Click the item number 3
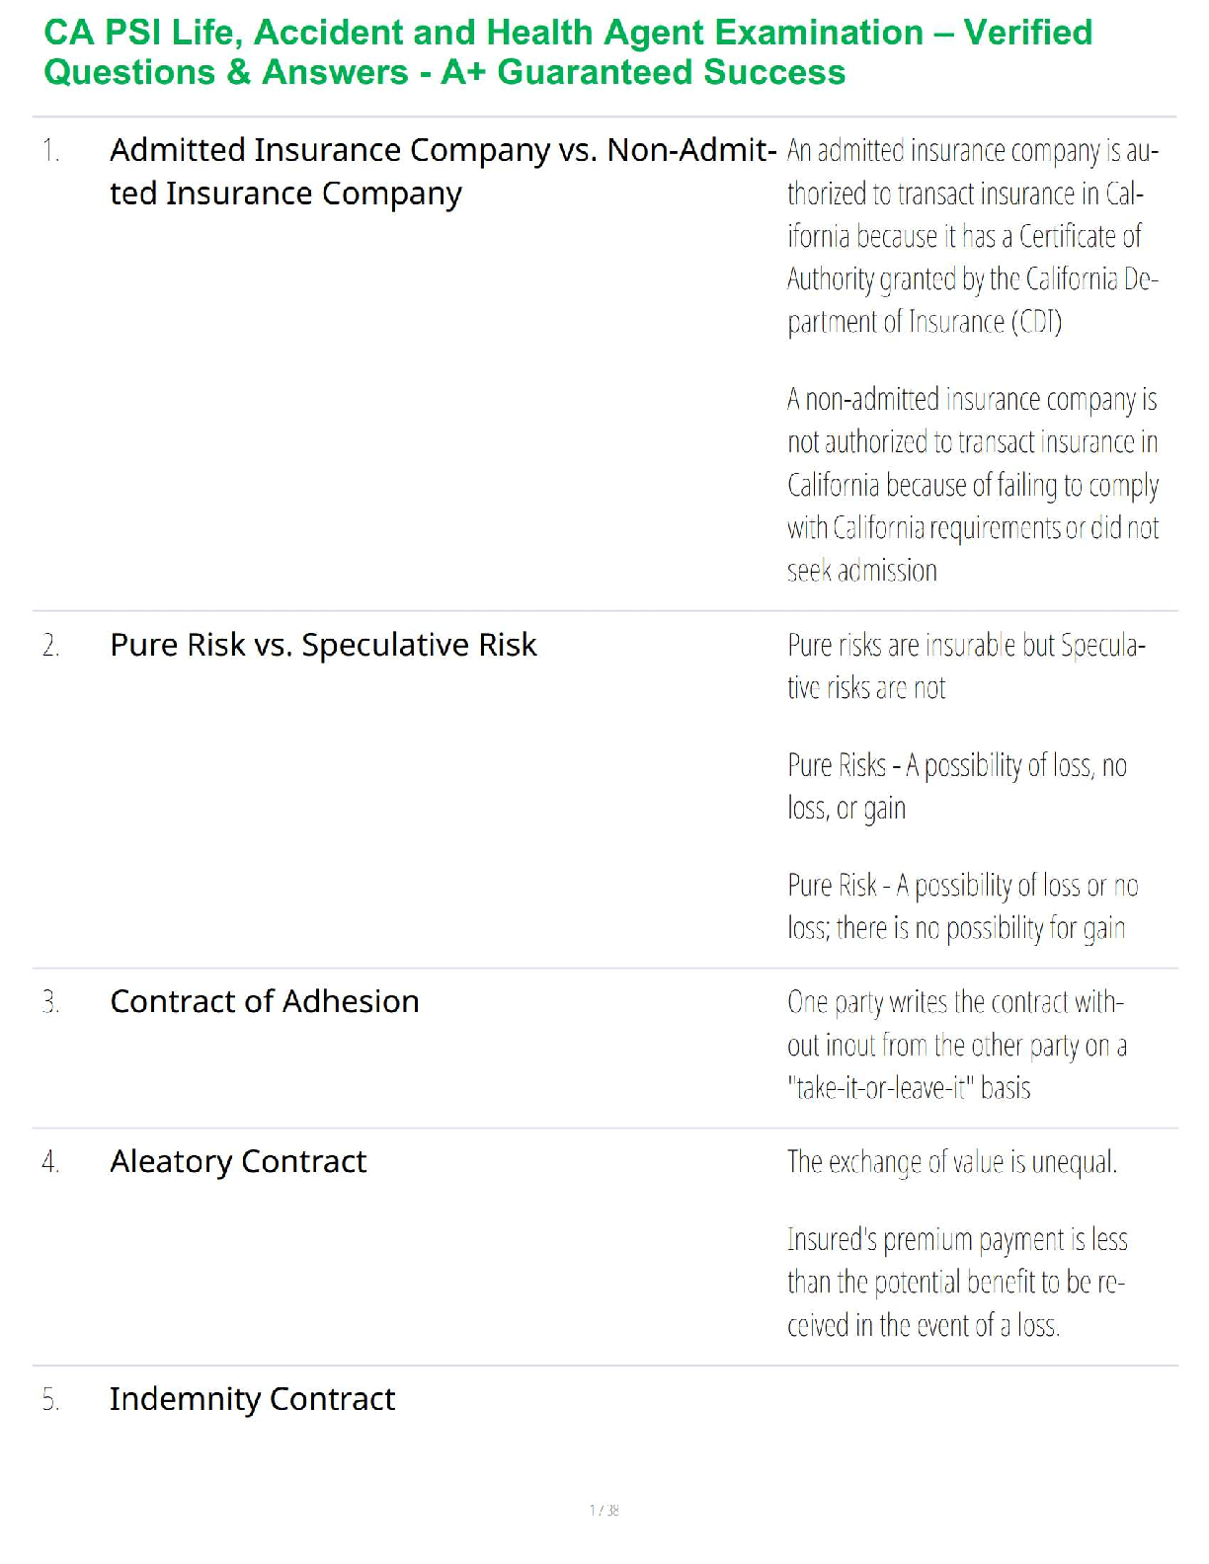Image resolution: width=1209 pixels, height=1564 pixels. [x=51, y=1002]
